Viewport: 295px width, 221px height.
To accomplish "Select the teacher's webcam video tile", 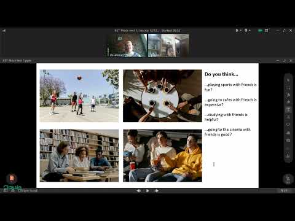I will coord(127,45).
